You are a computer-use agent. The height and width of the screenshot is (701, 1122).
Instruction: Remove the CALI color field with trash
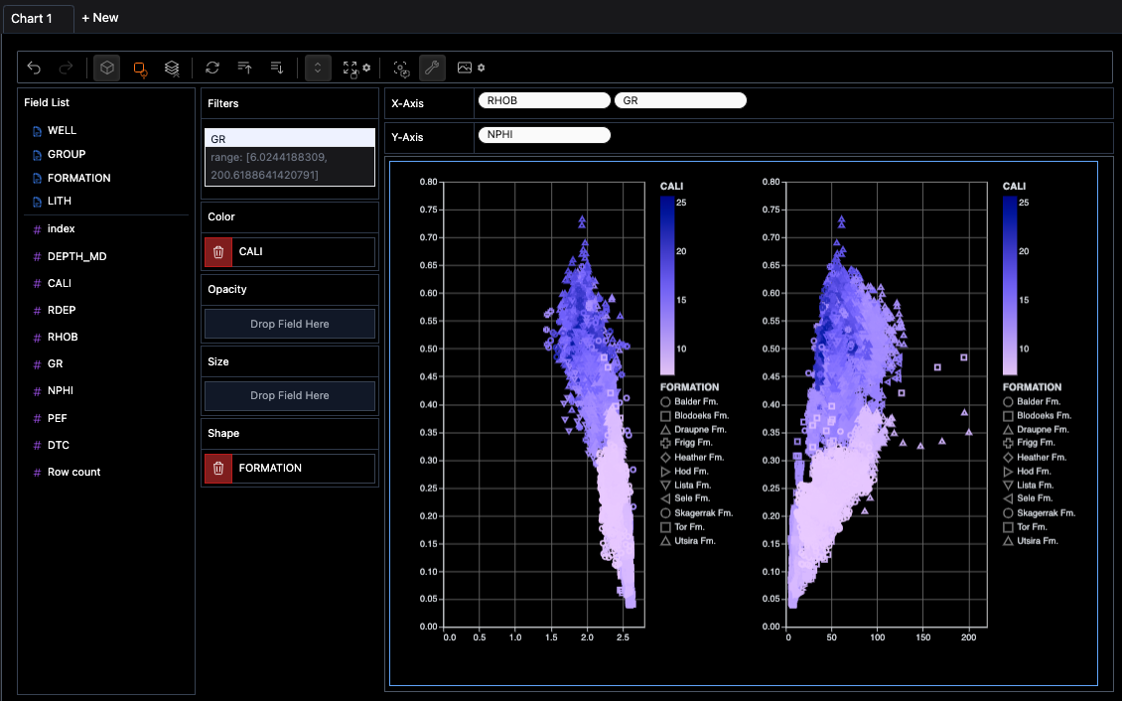(218, 252)
